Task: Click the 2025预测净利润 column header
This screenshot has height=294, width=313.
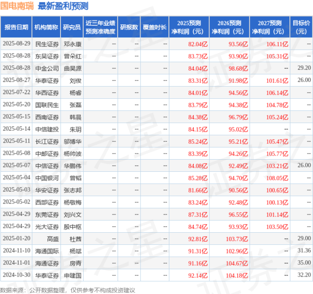Action: tap(189, 27)
